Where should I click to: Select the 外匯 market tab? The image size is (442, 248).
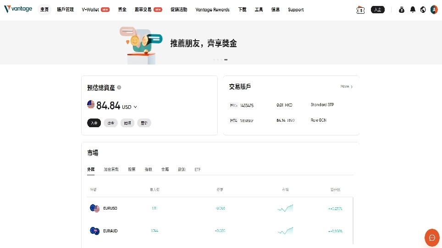point(91,169)
